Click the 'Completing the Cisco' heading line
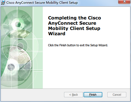Viewport: 131px width, 102px height. tap(75, 18)
